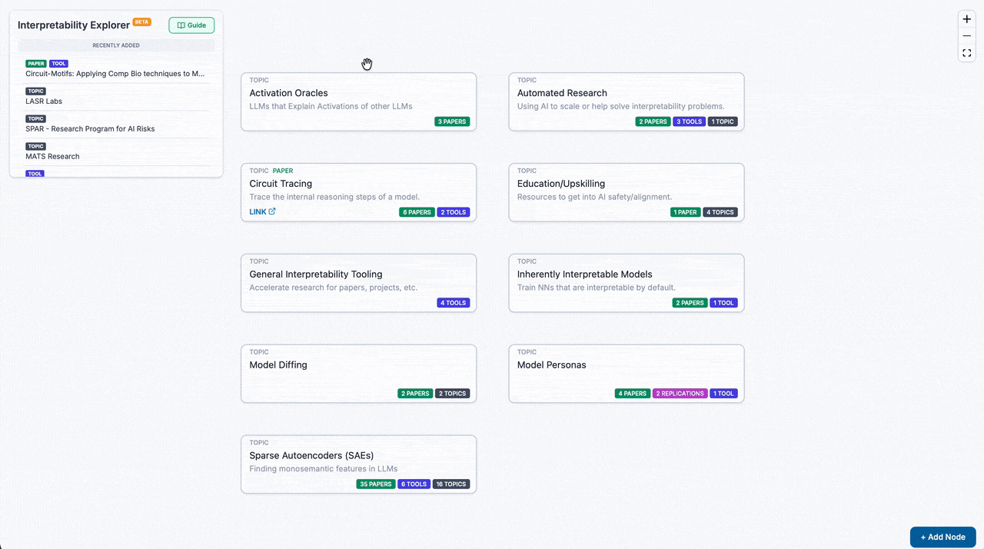Select LASR Labs in Recently Added
984x549 pixels.
pos(44,101)
